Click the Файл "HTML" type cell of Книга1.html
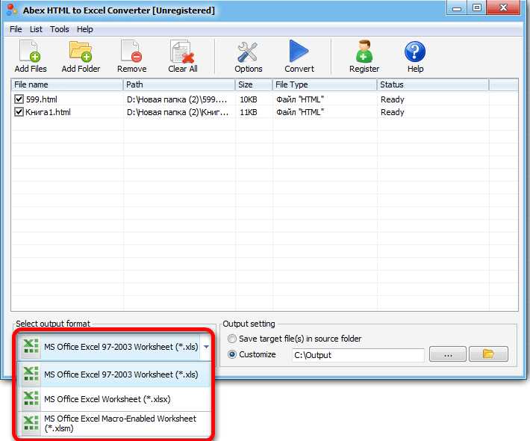The height and width of the screenshot is (441, 530). pyautogui.click(x=300, y=112)
